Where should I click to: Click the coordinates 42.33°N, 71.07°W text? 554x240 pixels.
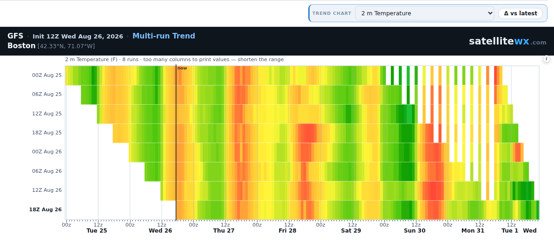pyautogui.click(x=66, y=46)
